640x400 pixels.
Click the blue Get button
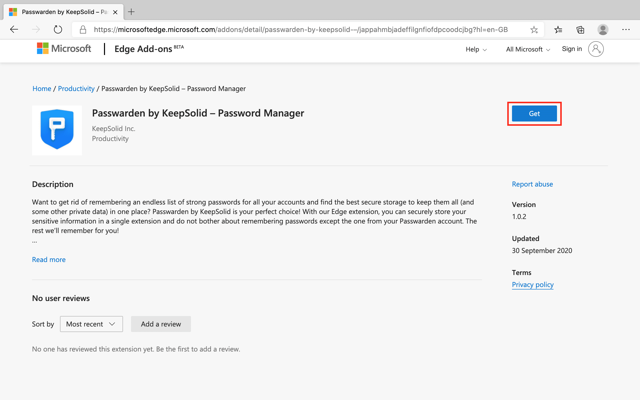tap(534, 113)
